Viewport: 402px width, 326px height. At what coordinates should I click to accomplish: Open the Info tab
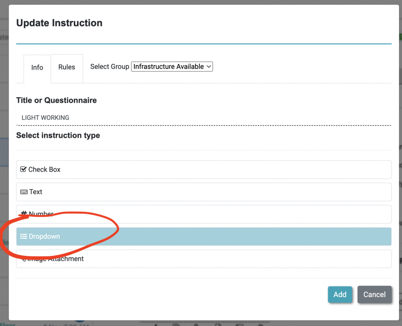(x=37, y=67)
